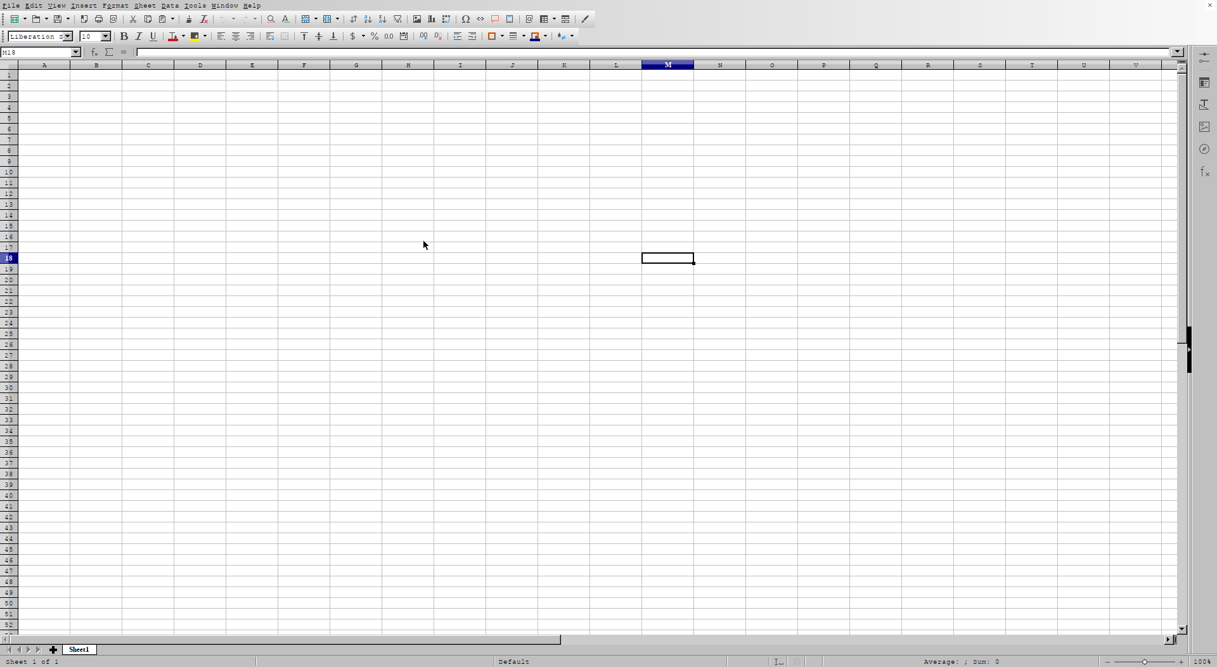Screen dimensions: 1217x667
Task: Toggle Wrap Text for the cell
Action: 270,36
